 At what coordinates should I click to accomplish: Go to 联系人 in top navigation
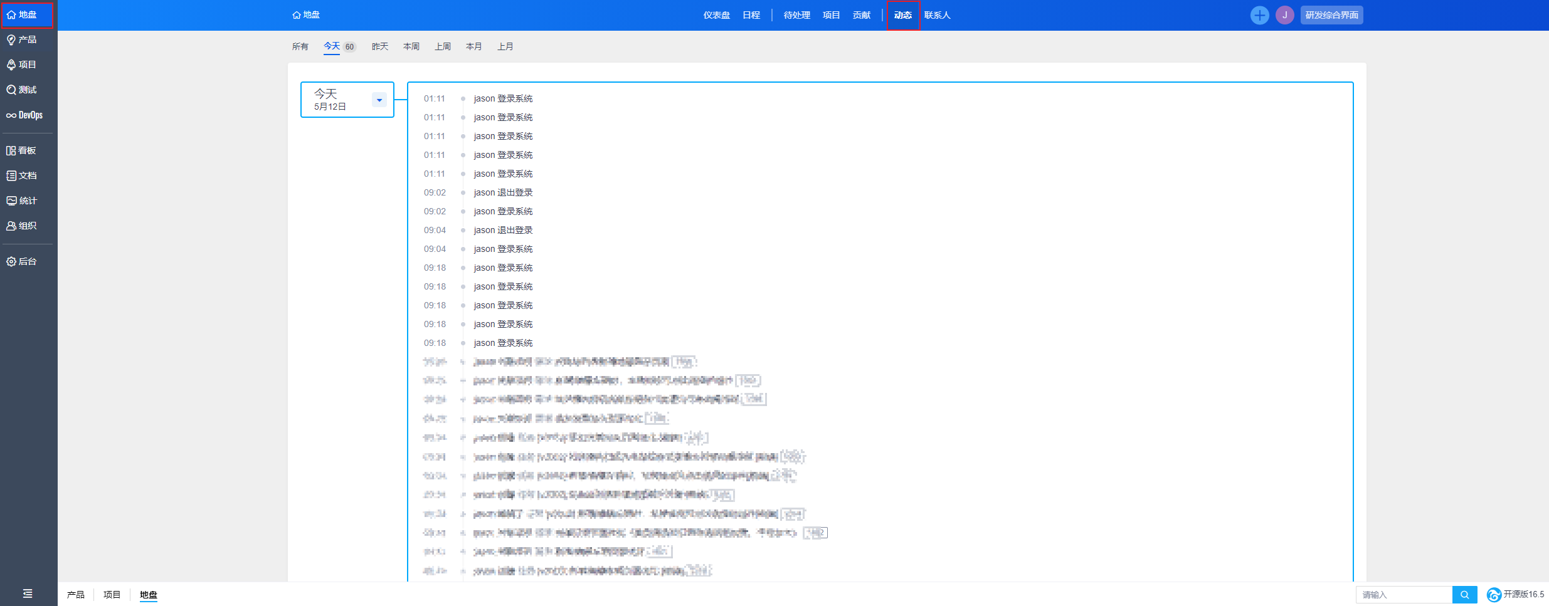(x=937, y=15)
